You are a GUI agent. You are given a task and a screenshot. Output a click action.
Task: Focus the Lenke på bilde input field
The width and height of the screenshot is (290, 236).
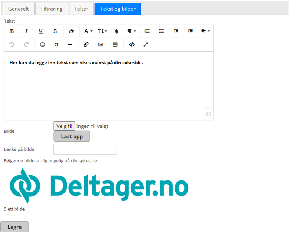85,149
